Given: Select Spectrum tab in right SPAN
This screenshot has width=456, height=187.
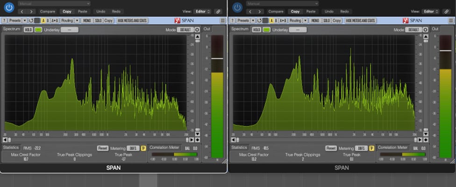Looking at the screenshot, I should coord(240,29).
